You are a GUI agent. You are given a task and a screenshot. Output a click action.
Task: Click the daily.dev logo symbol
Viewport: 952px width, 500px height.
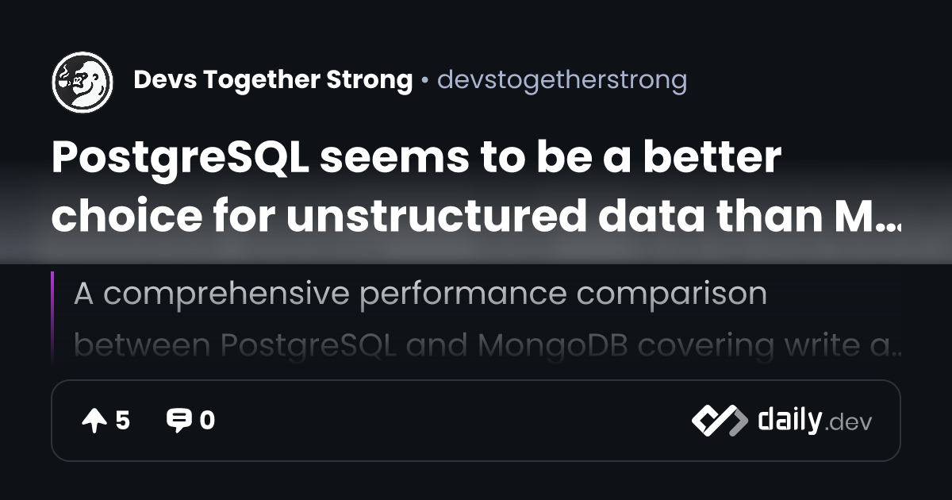click(719, 421)
